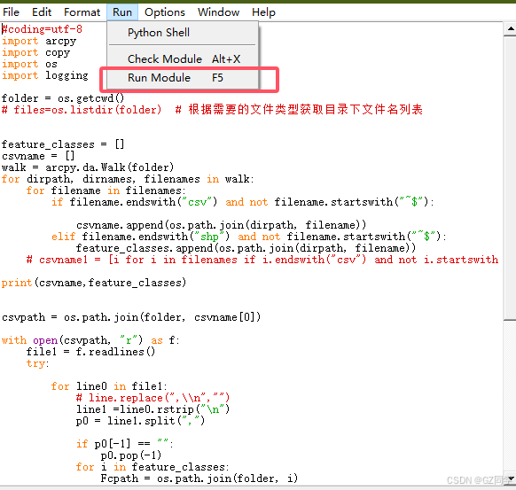
Task: Click the vertical scrollbar thumb
Action: (510, 177)
